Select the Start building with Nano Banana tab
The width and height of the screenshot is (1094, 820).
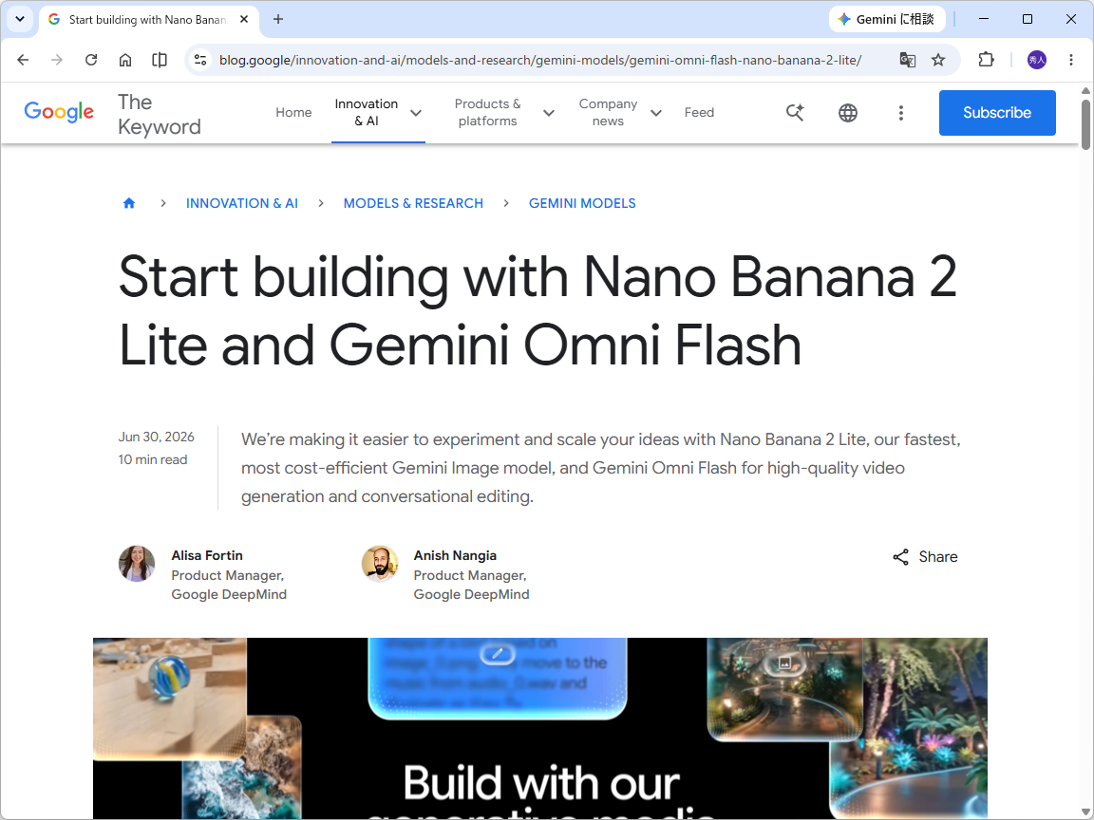(148, 20)
